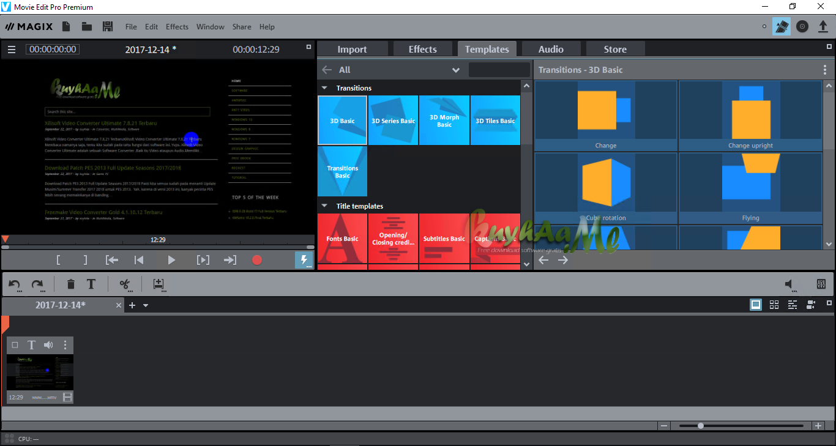Click the film strip icon on the clip
This screenshot has width=836, height=446.
pyautogui.click(x=67, y=397)
